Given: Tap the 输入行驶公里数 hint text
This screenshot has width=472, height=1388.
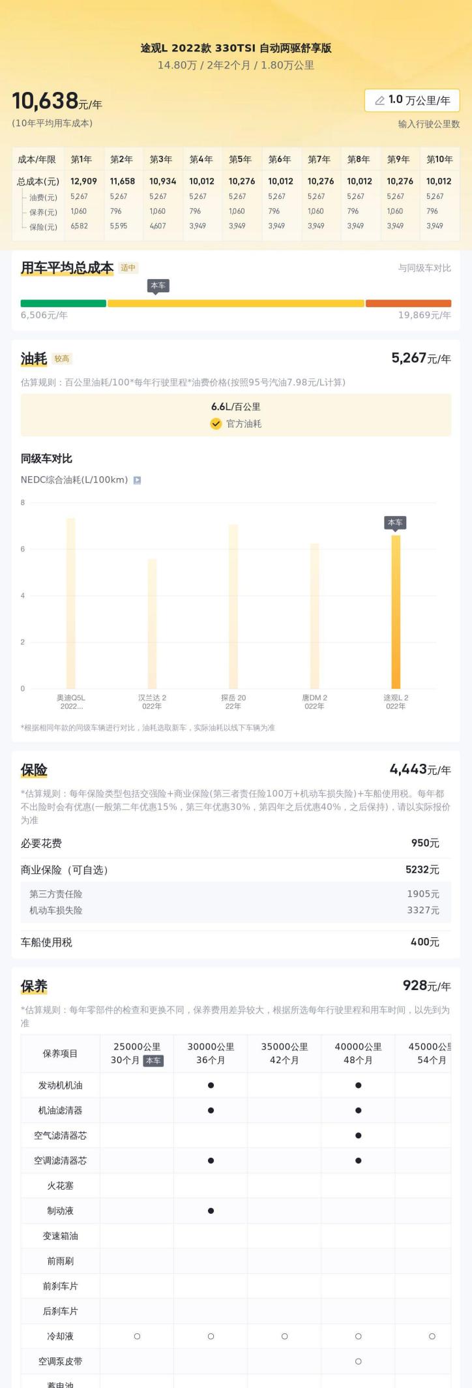Looking at the screenshot, I should click(x=429, y=124).
